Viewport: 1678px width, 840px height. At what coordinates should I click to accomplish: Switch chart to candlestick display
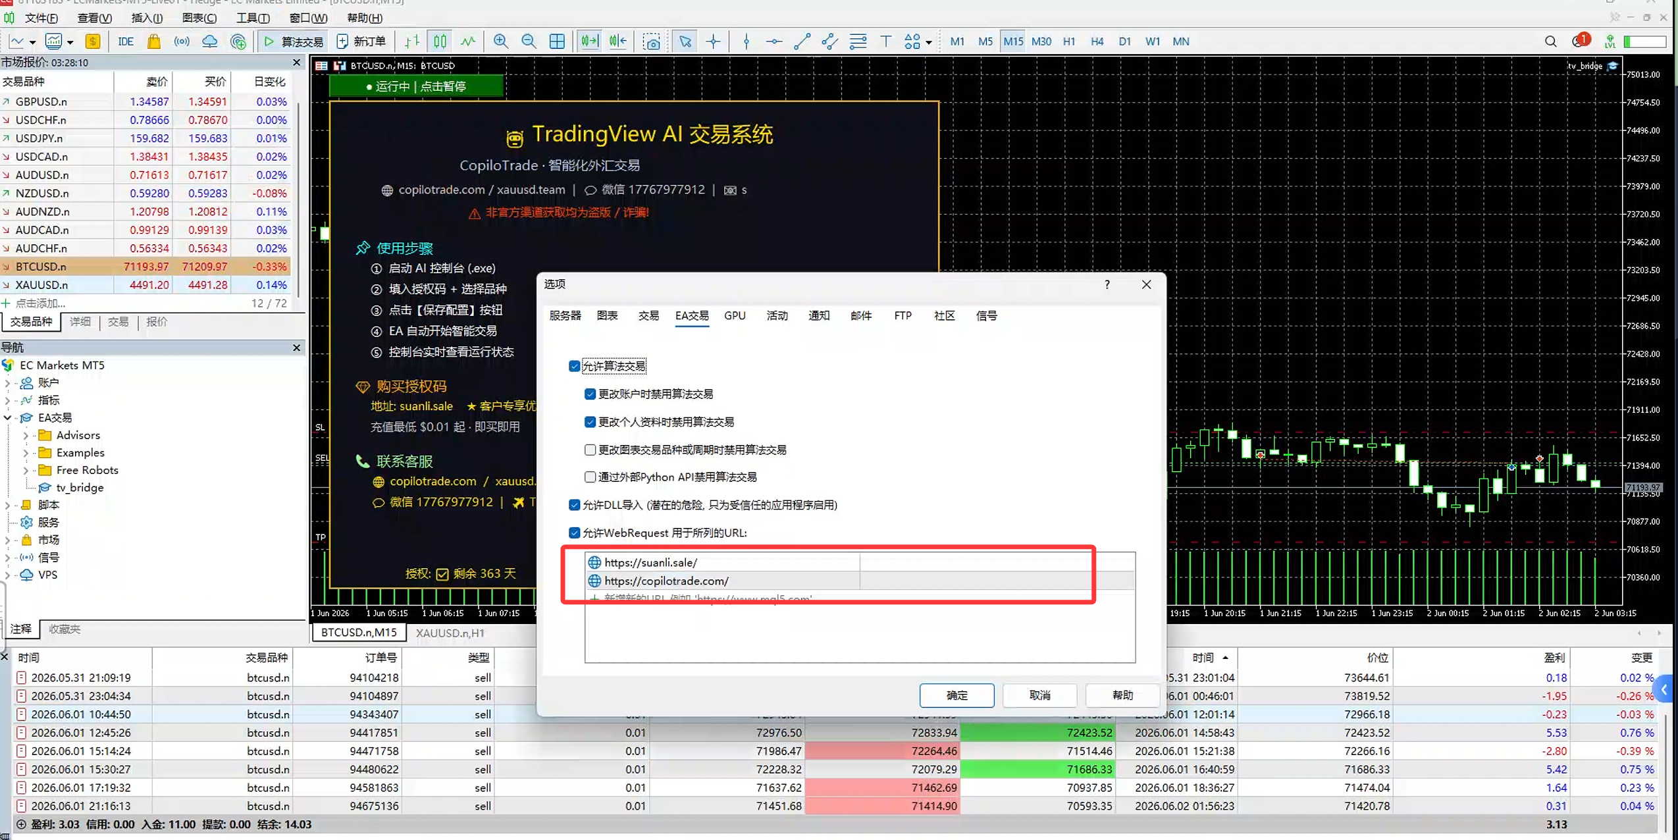(x=440, y=41)
